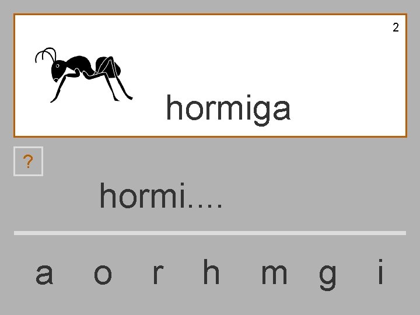This screenshot has height=315, width=420.
Task: Click the black ant illustration
Action: tap(83, 75)
